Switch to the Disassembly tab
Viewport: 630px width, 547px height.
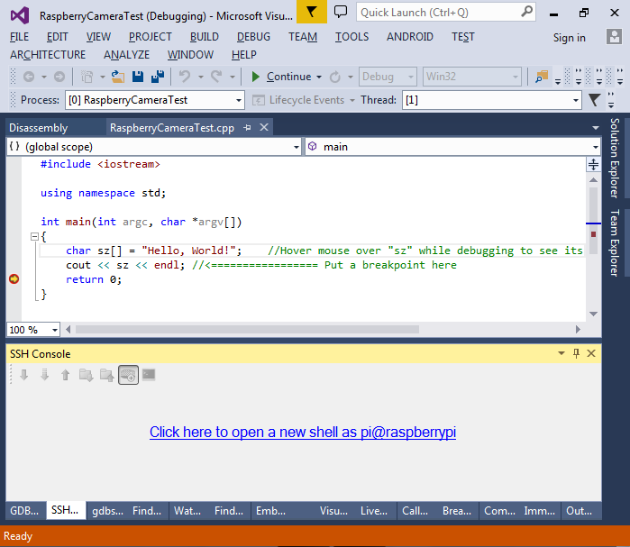point(39,128)
